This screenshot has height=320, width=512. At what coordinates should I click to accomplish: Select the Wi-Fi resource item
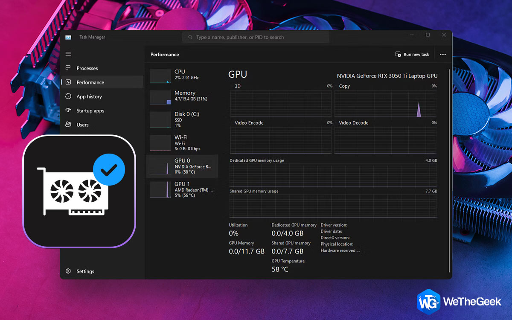click(x=182, y=143)
